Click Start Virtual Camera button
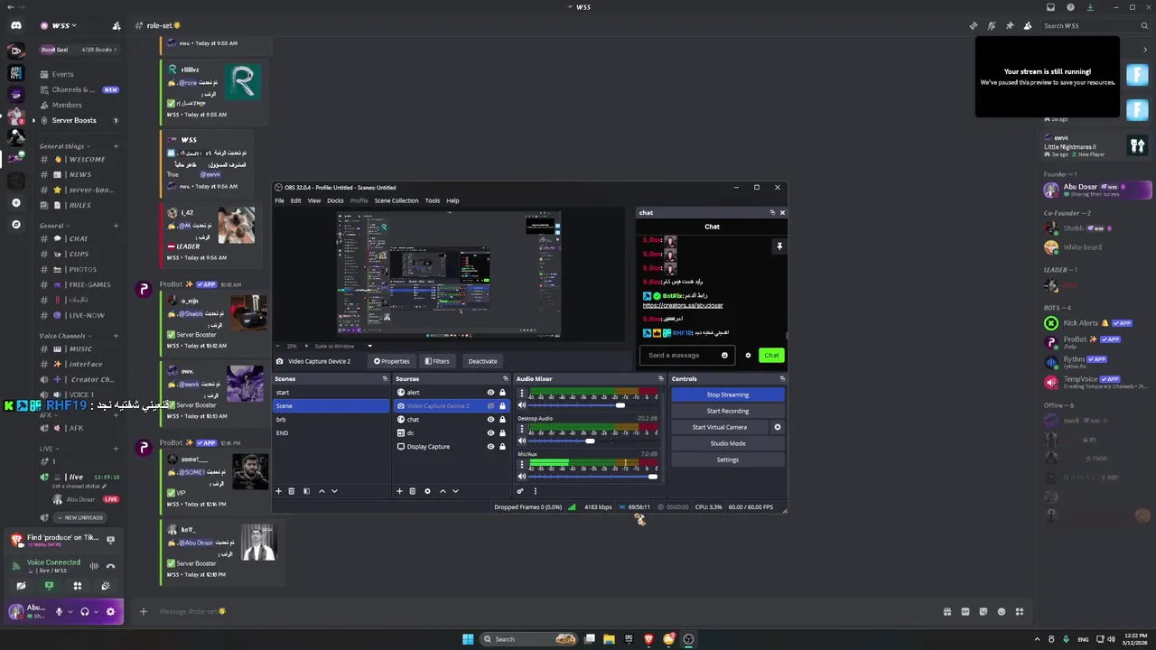This screenshot has width=1156, height=650. tap(720, 427)
